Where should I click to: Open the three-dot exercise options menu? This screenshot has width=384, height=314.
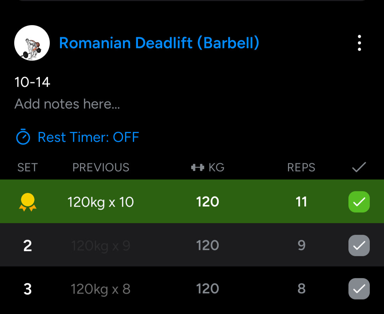(x=359, y=43)
